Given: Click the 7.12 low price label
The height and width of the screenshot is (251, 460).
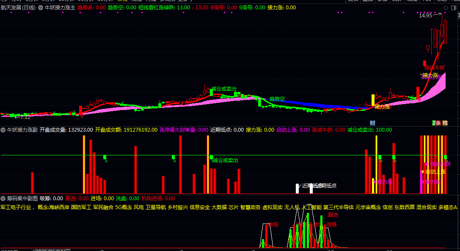Looking at the screenshot, I should point(25,117).
